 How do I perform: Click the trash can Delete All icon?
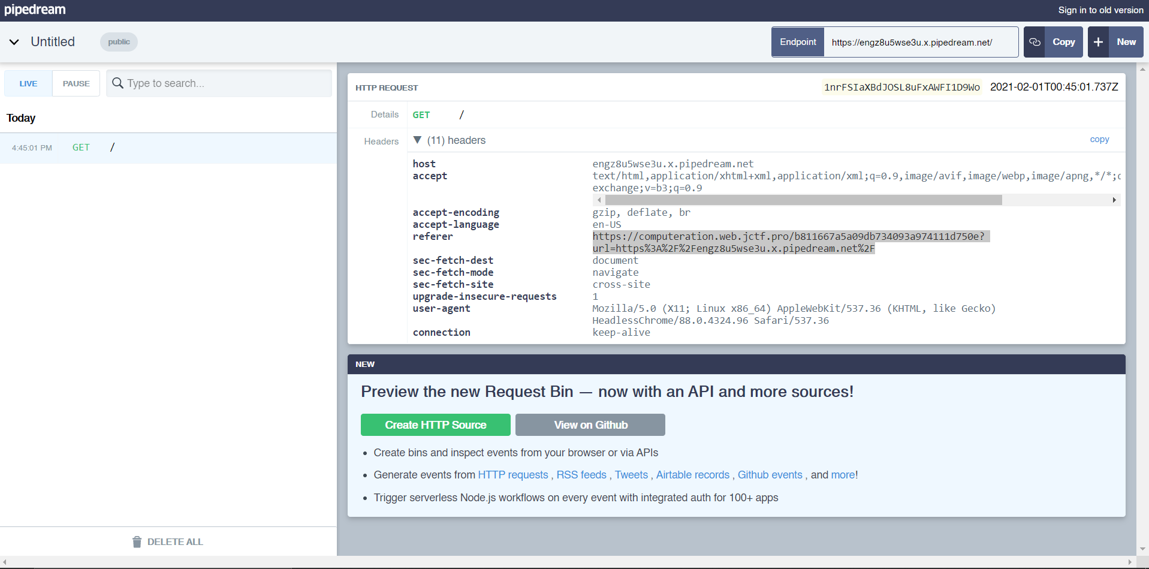pos(137,542)
